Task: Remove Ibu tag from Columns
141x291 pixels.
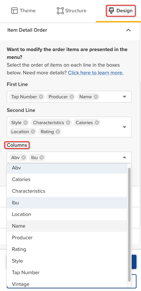Action: point(42,157)
